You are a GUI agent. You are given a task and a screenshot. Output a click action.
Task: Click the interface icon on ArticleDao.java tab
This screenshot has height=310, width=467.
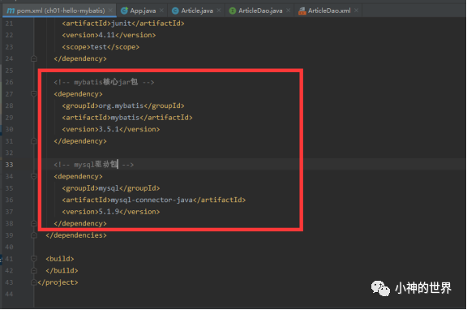[x=233, y=11]
